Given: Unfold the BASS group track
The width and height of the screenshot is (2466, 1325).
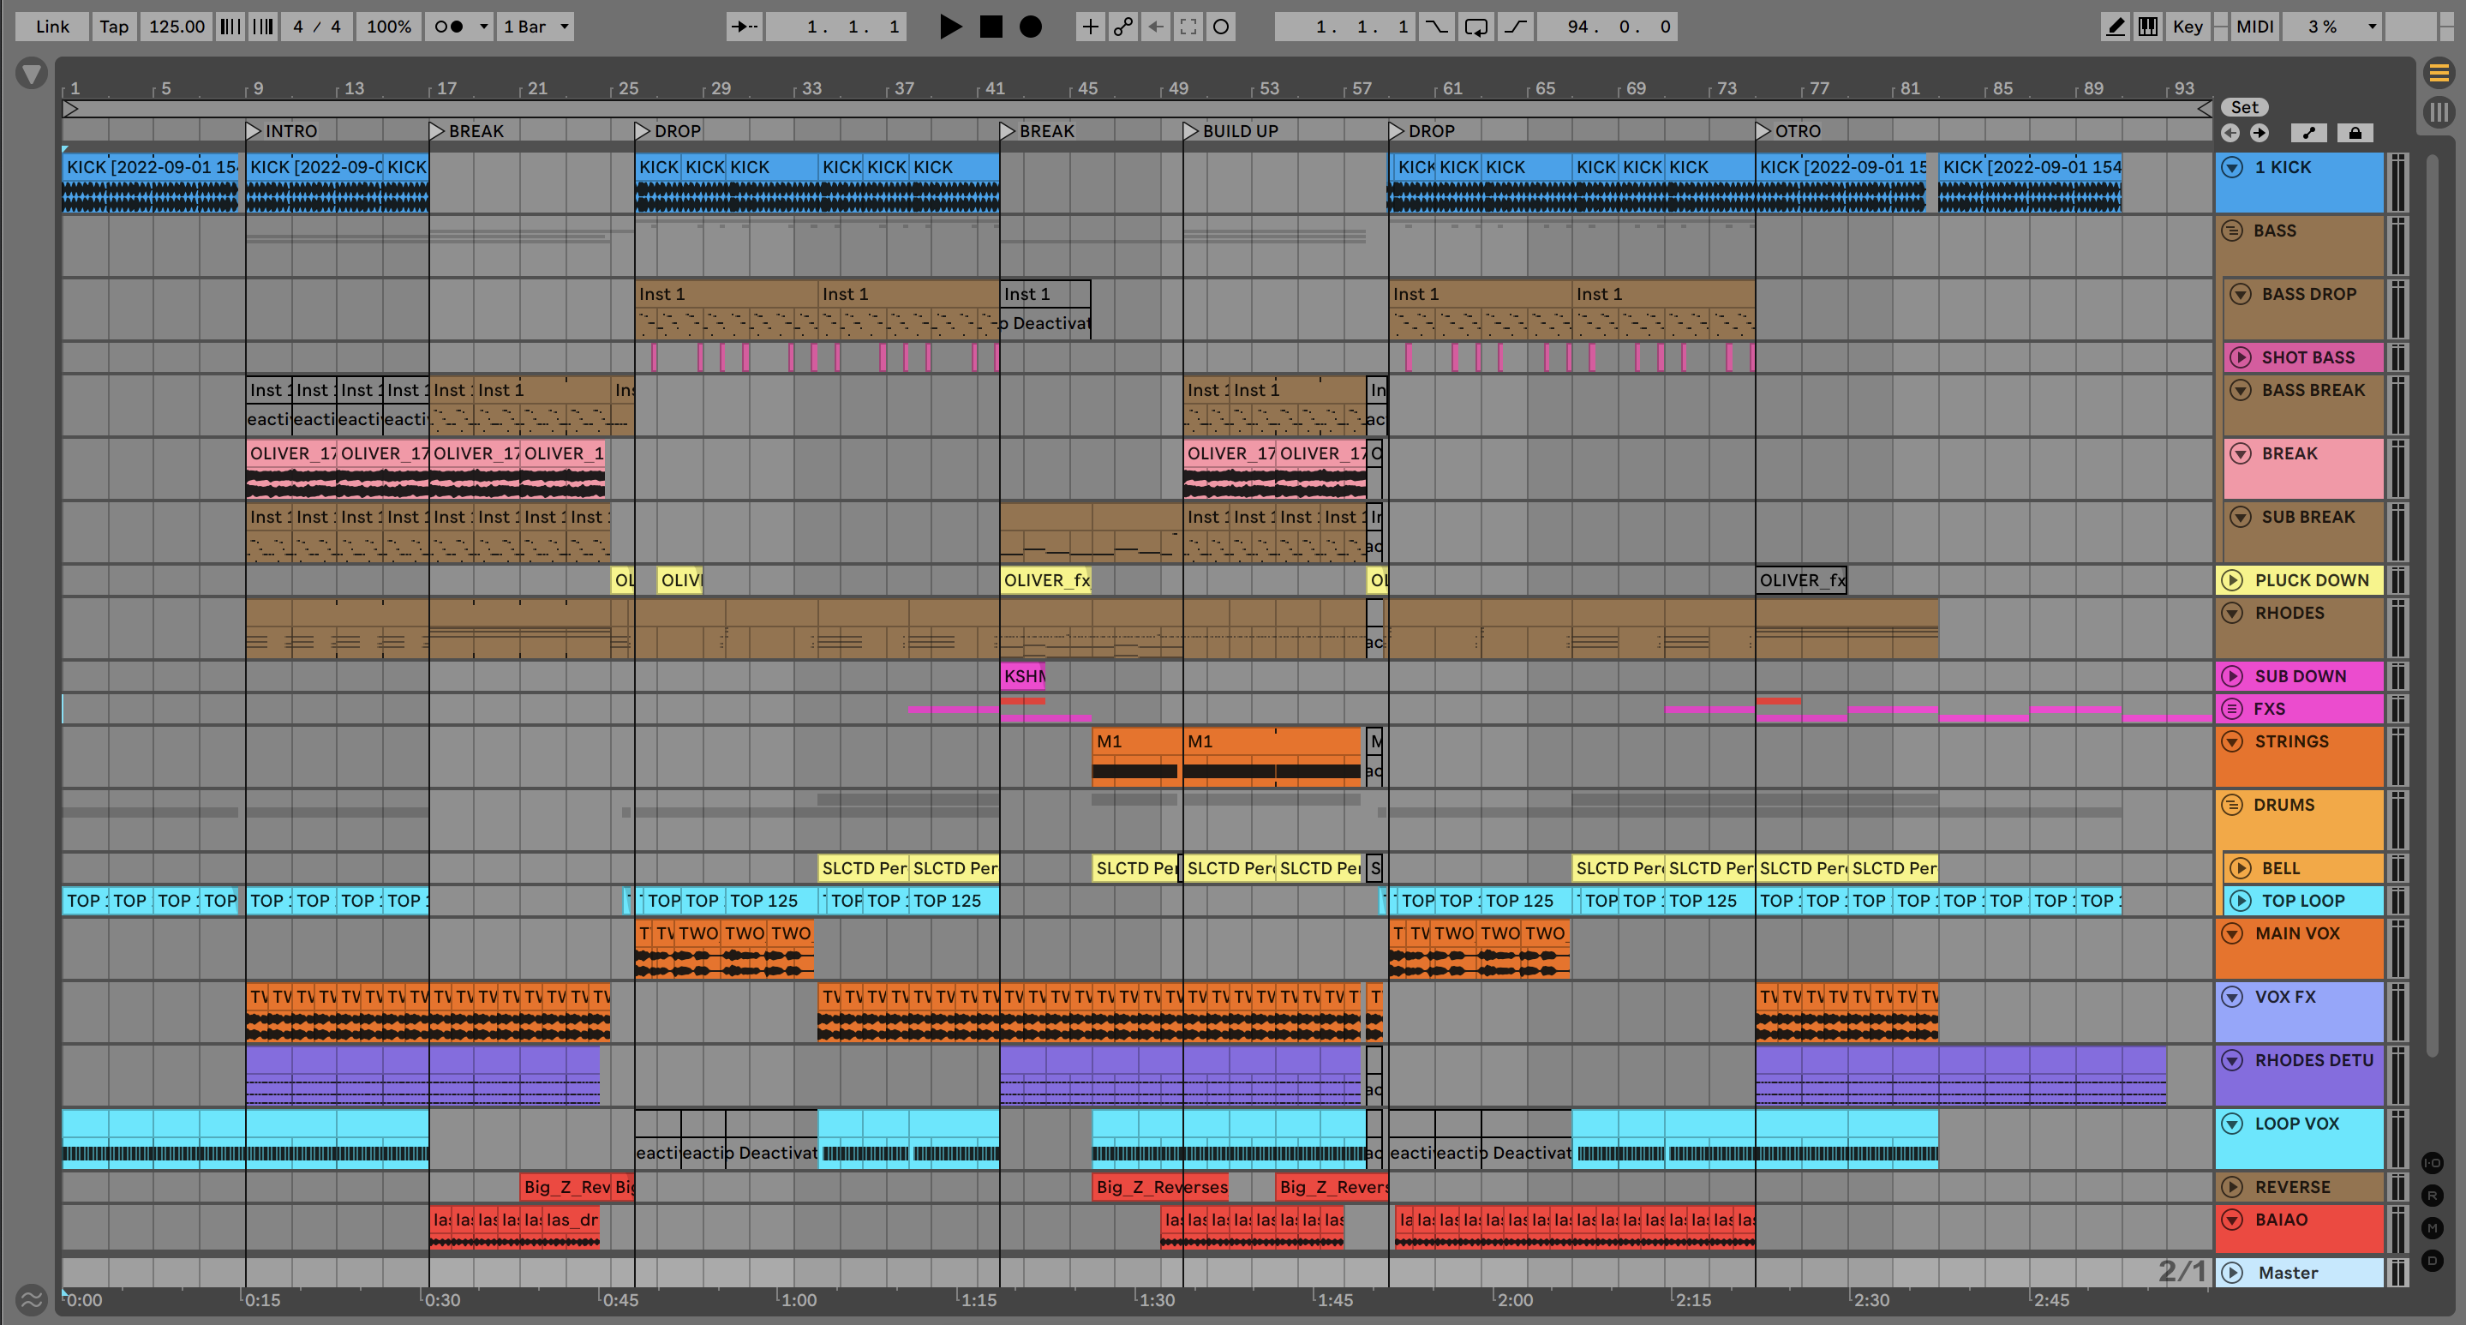Looking at the screenshot, I should [2231, 231].
